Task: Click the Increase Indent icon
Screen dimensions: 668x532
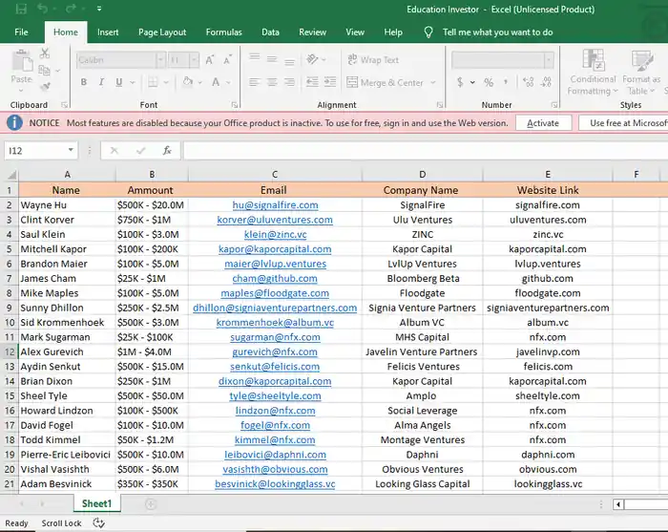Action: [x=330, y=82]
